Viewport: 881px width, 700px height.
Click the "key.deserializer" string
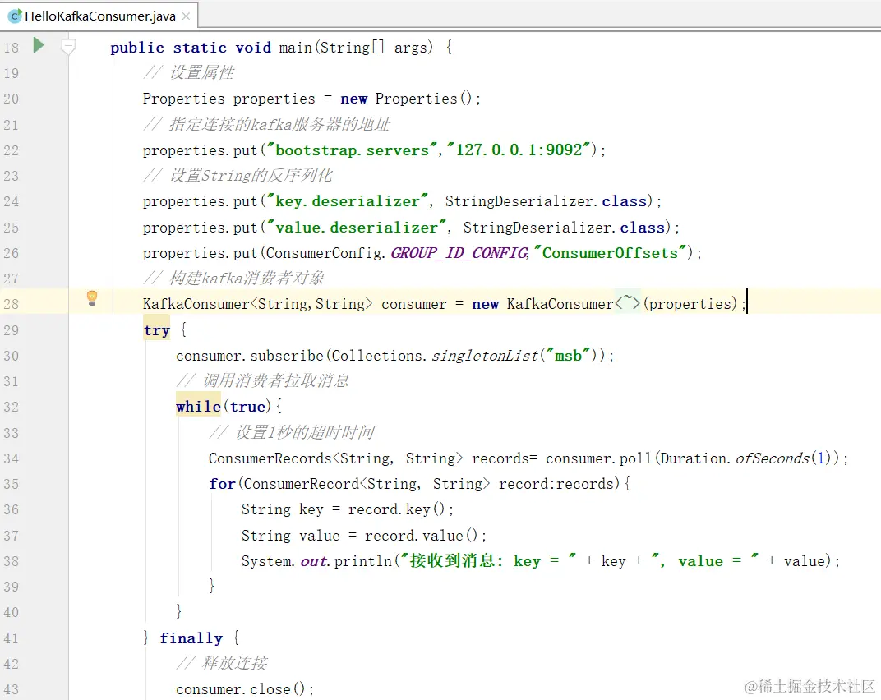(348, 201)
